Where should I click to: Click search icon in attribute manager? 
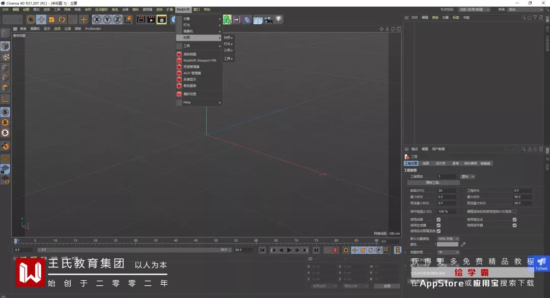coord(524,149)
